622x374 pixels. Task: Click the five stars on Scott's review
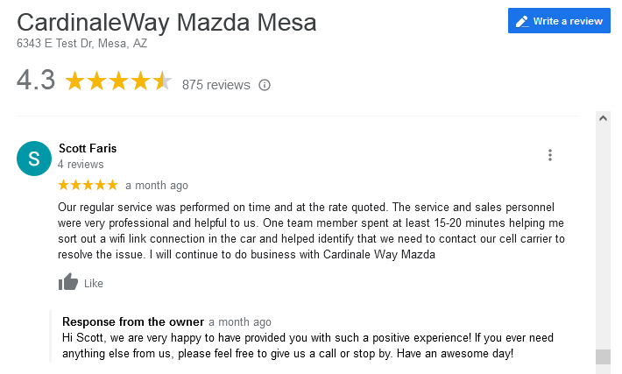(x=88, y=185)
